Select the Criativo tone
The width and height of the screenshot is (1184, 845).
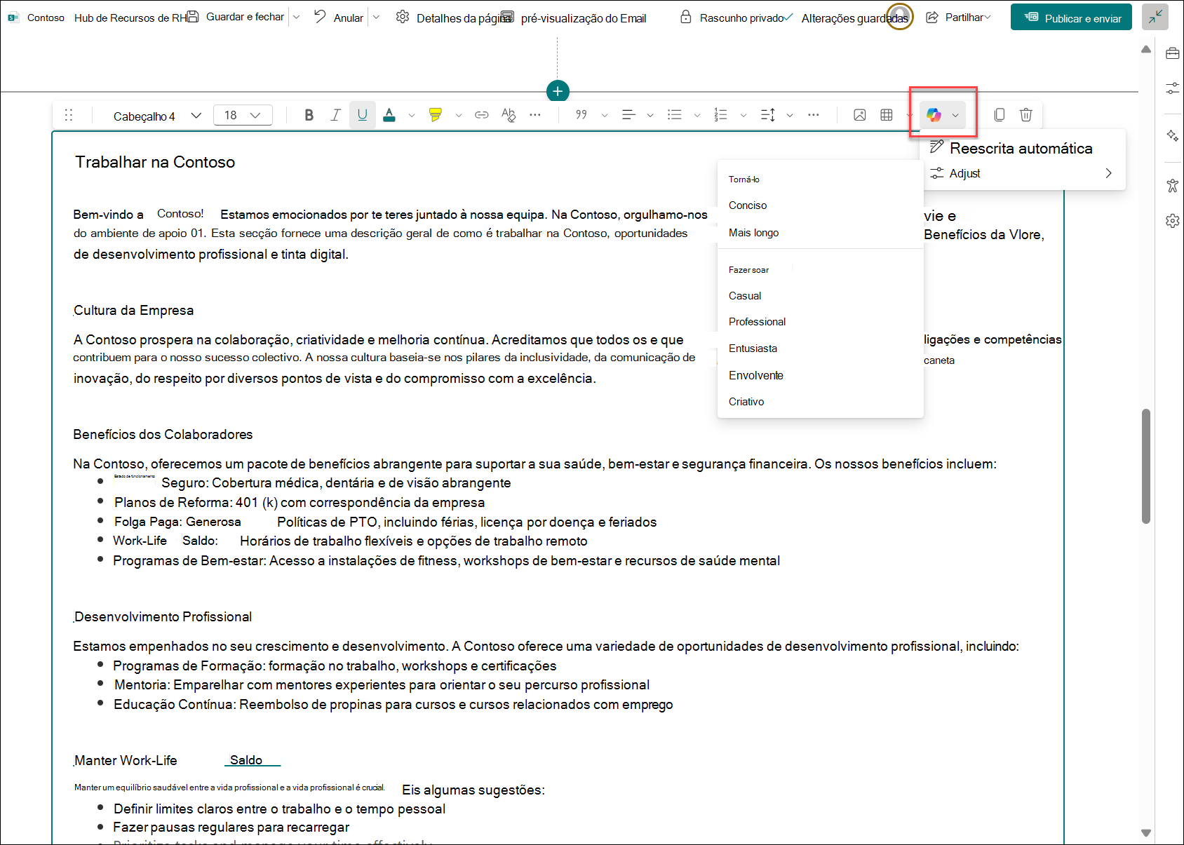pyautogui.click(x=746, y=402)
